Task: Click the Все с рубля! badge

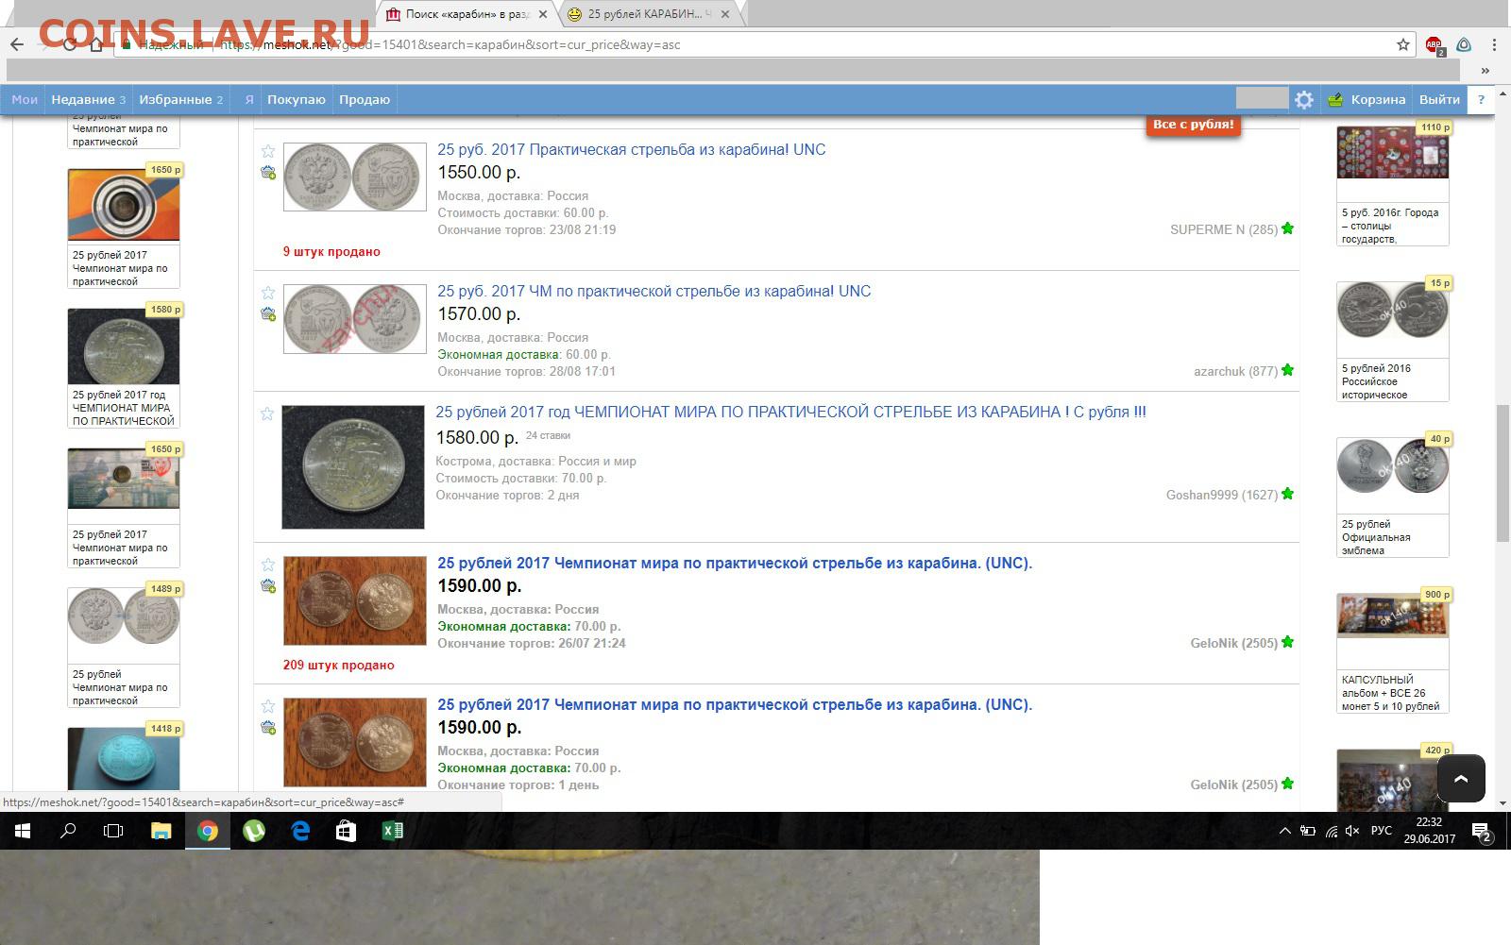Action: [x=1193, y=125]
